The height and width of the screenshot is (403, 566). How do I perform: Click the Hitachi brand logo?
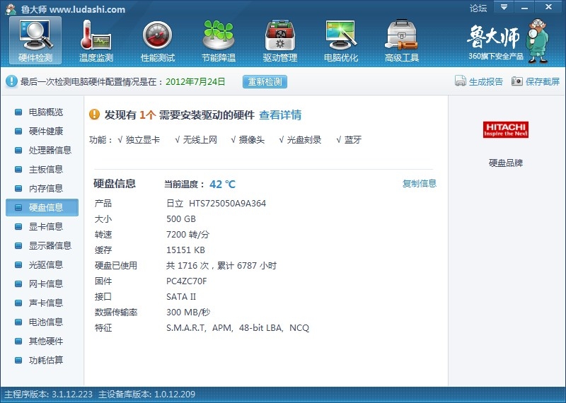(x=506, y=129)
